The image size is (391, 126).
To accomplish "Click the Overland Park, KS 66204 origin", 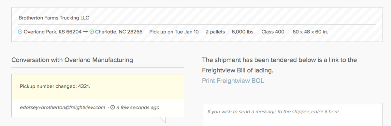I will point(52,32).
